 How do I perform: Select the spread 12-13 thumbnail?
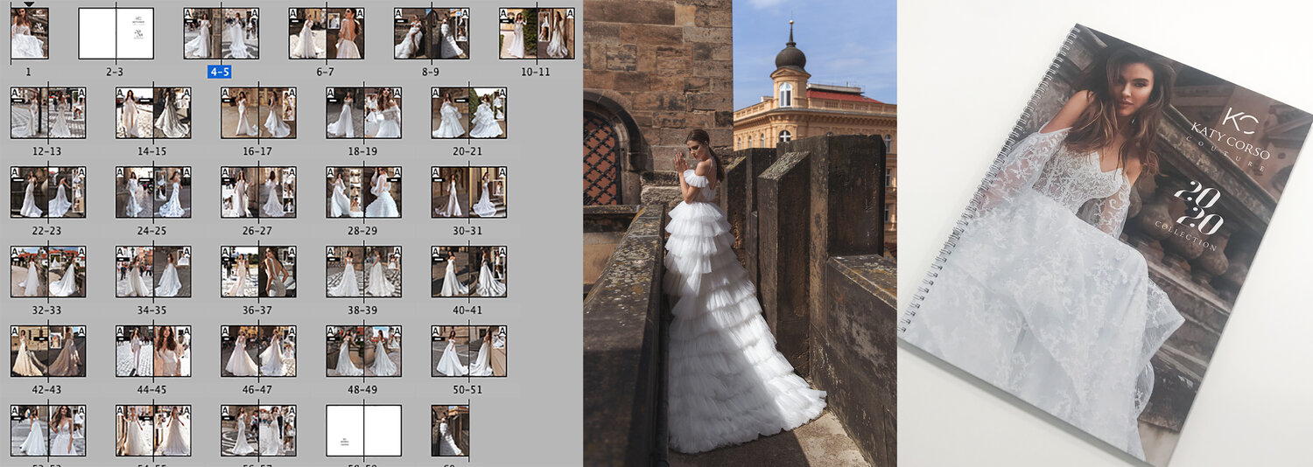coord(48,113)
